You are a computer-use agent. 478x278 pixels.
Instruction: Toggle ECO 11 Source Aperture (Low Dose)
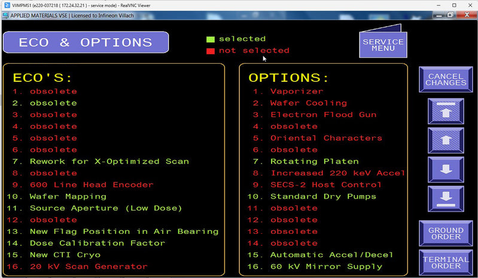[x=94, y=208]
